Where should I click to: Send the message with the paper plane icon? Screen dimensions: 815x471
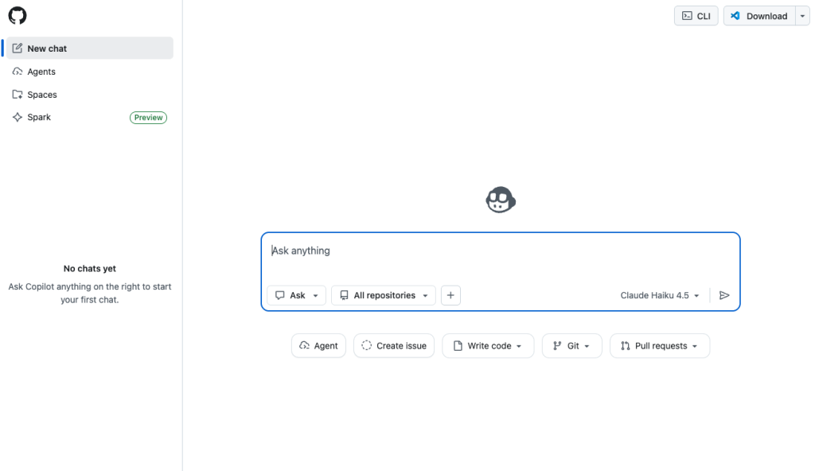(x=724, y=295)
